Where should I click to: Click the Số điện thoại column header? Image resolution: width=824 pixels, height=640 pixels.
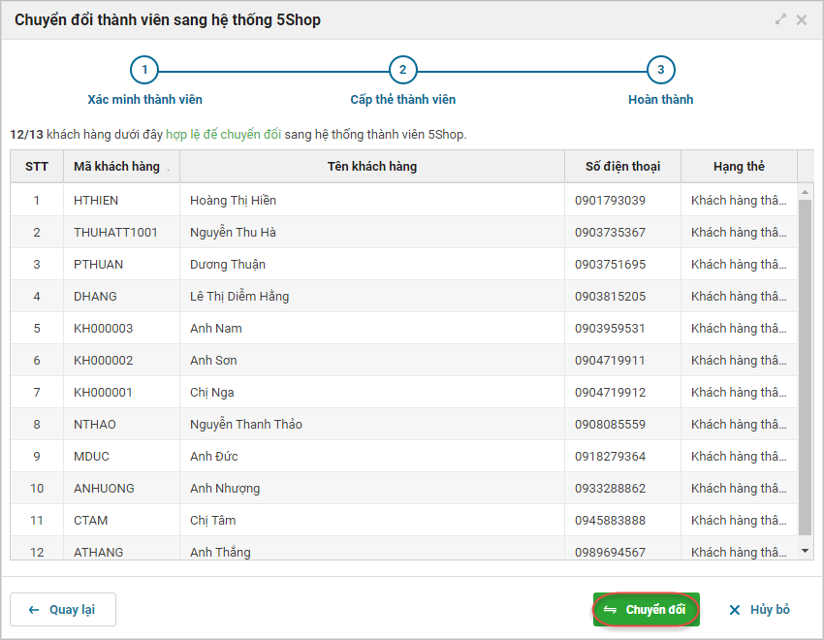point(622,167)
